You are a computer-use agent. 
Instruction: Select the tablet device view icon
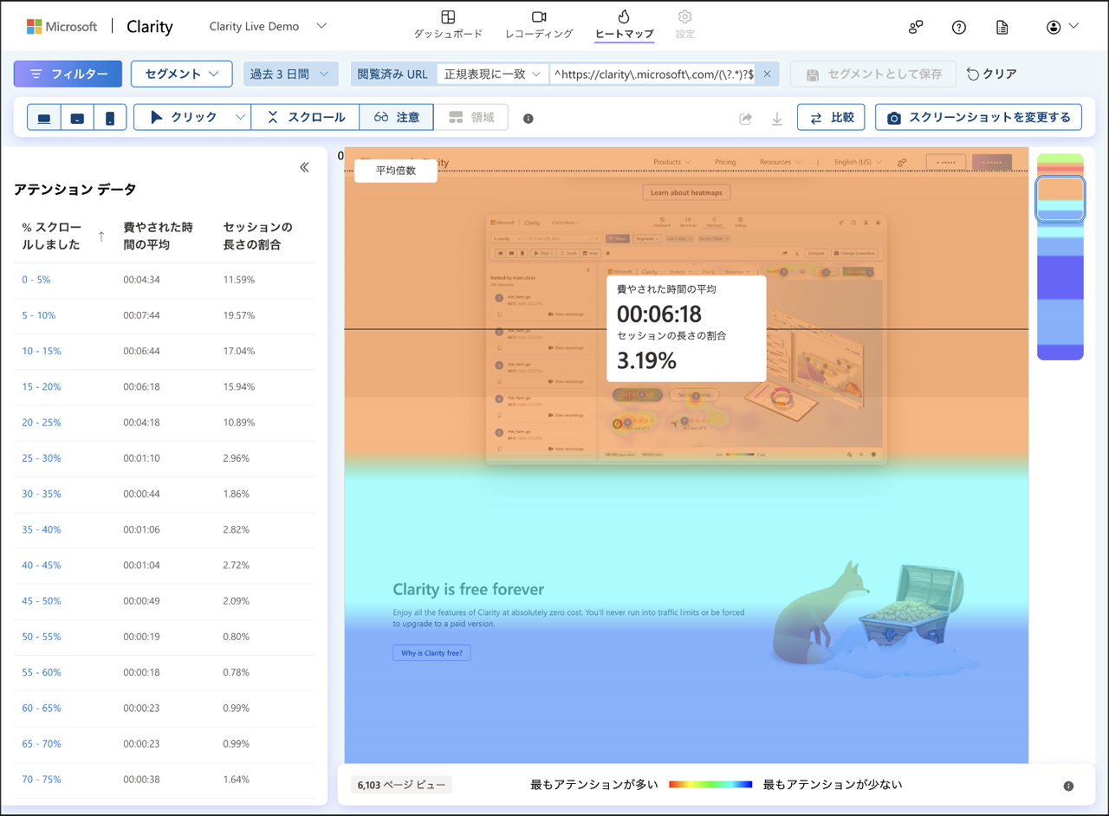(77, 118)
